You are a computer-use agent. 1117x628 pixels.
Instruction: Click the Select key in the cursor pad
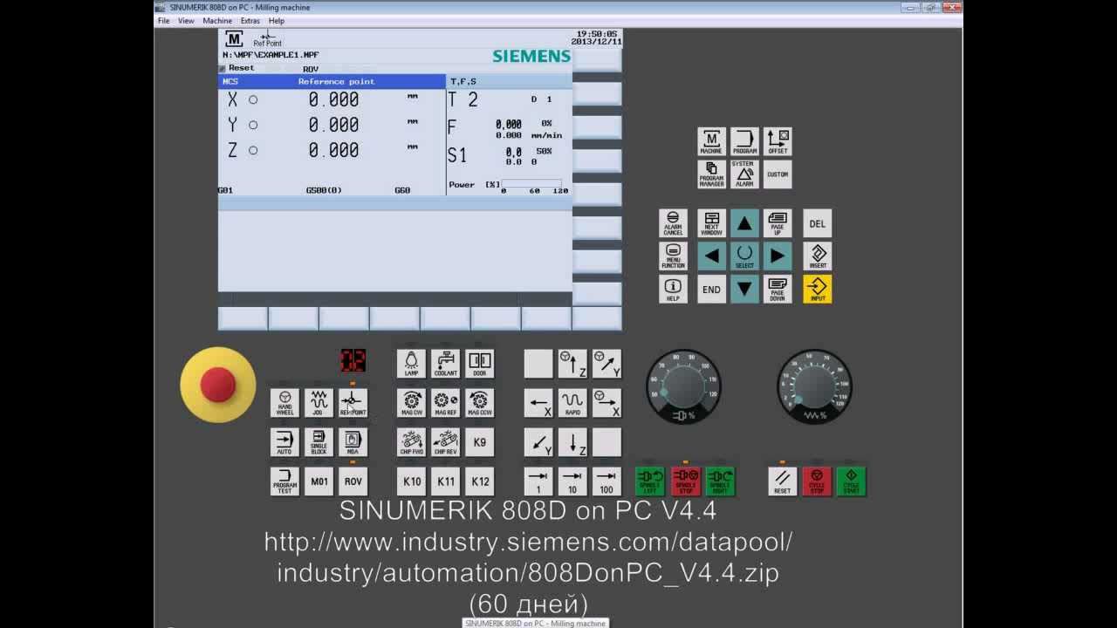(744, 256)
